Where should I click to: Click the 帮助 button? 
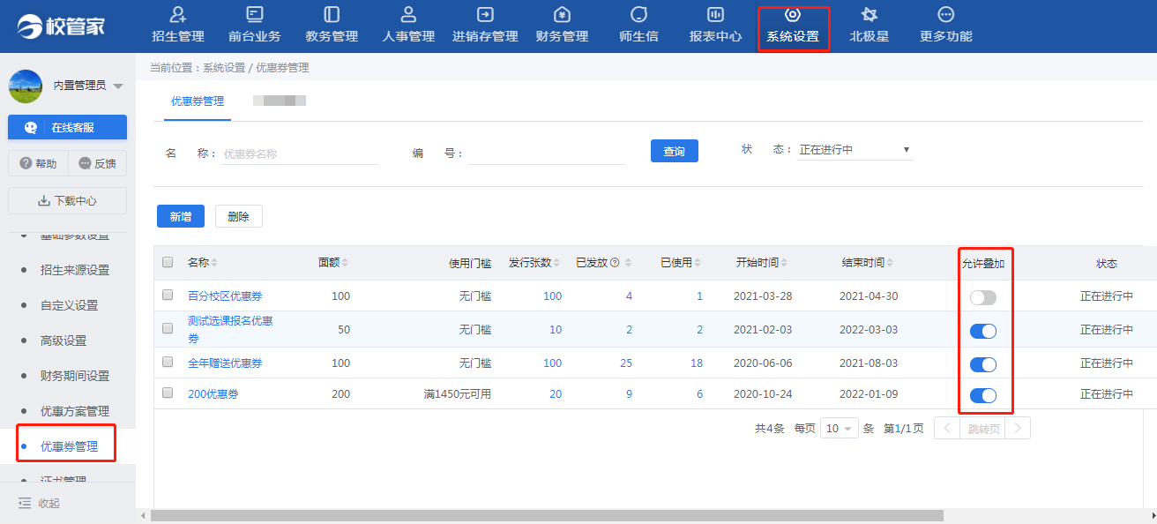point(38,163)
